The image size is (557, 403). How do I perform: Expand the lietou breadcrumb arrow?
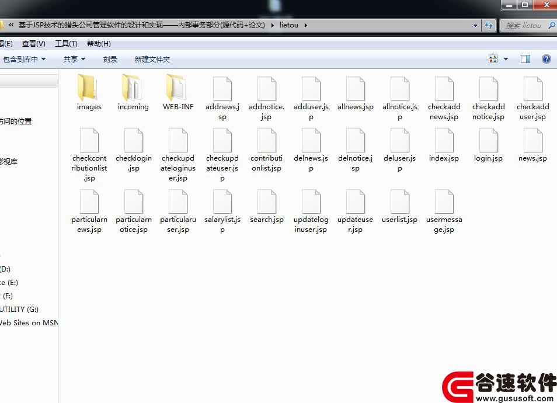(305, 25)
